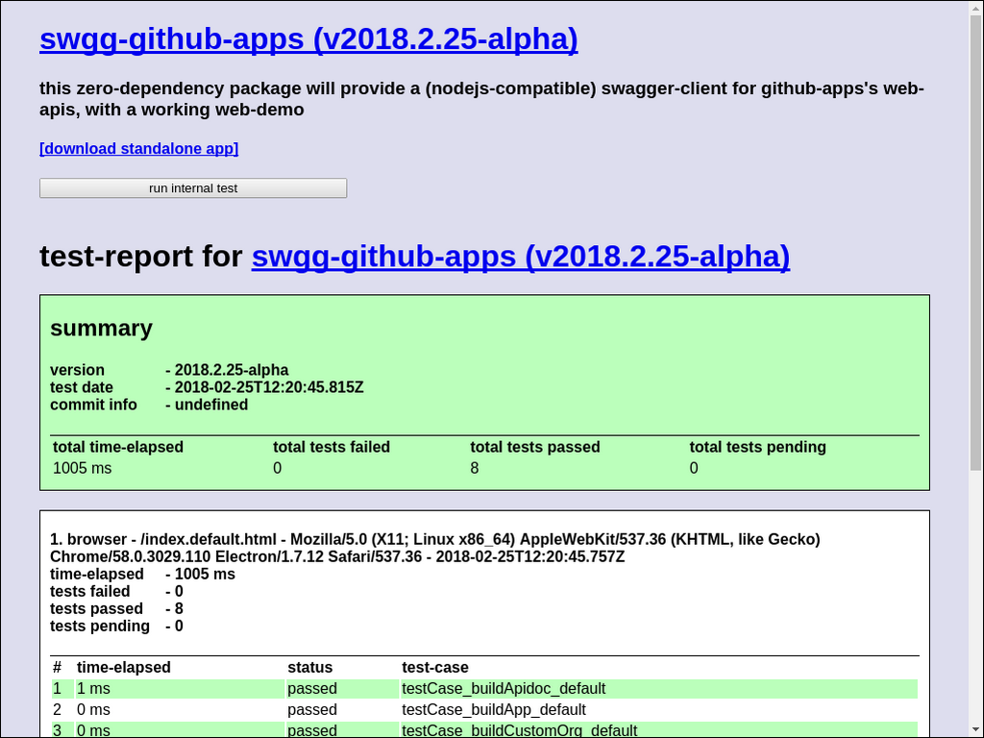Image resolution: width=984 pixels, height=738 pixels.
Task: Click tests failed - 0 in browser section
Action: coord(116,592)
